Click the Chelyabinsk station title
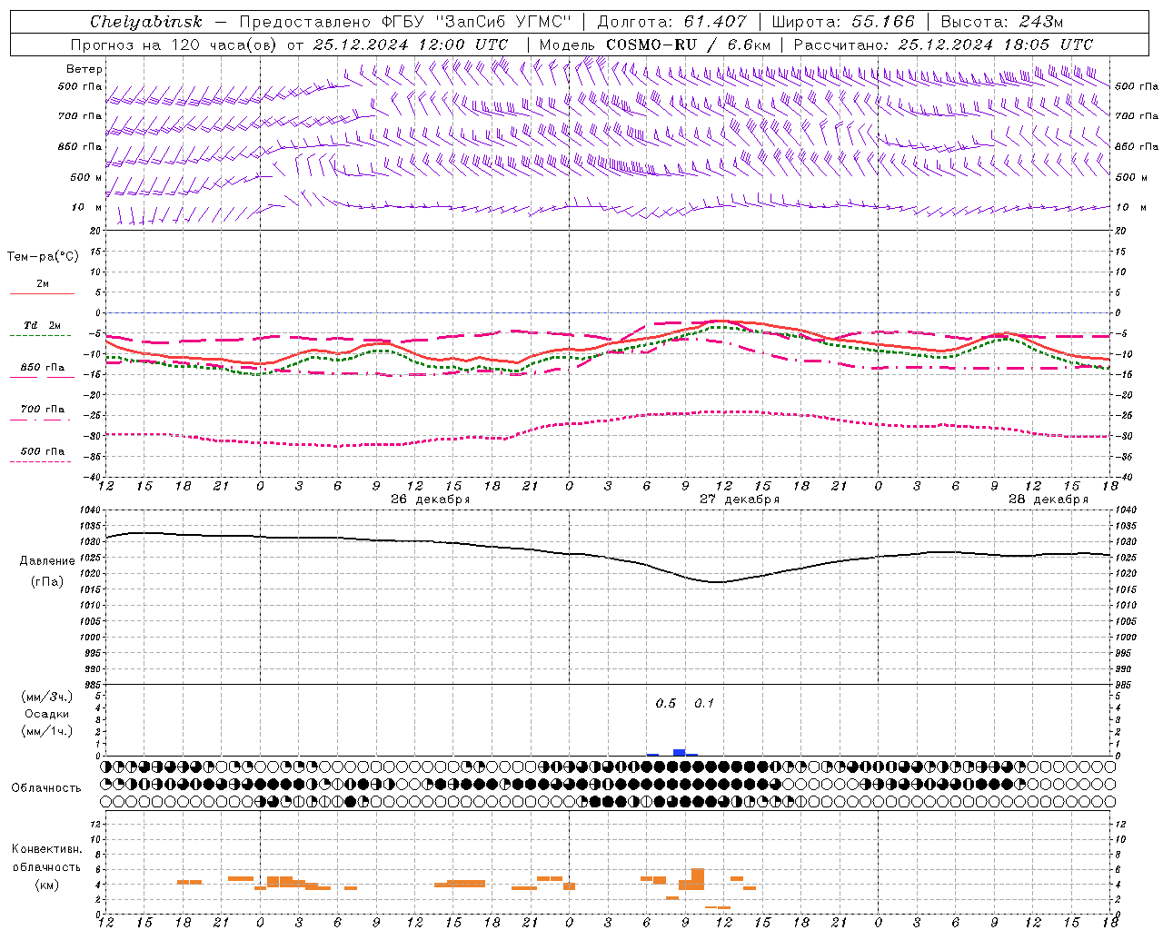The height and width of the screenshot is (930, 1163). click(x=146, y=22)
